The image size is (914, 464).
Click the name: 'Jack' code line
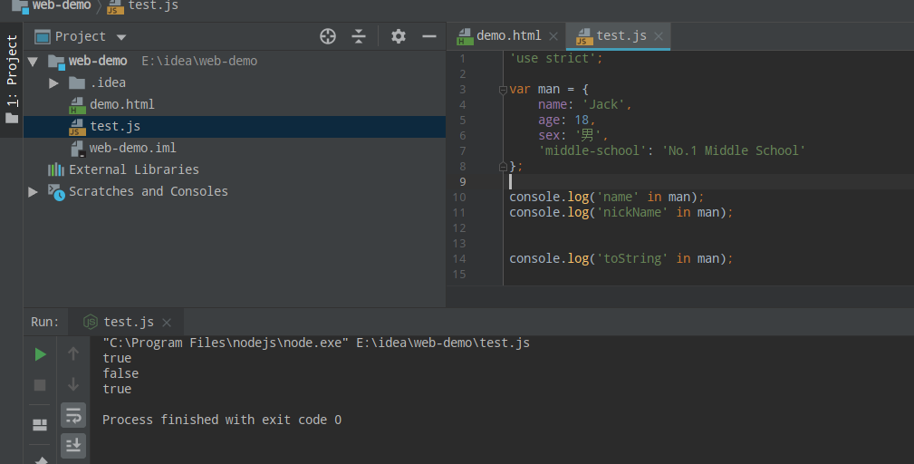tap(584, 104)
